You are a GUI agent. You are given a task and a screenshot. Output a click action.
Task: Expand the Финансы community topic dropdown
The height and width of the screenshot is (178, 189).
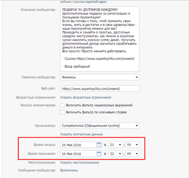coord(100,77)
